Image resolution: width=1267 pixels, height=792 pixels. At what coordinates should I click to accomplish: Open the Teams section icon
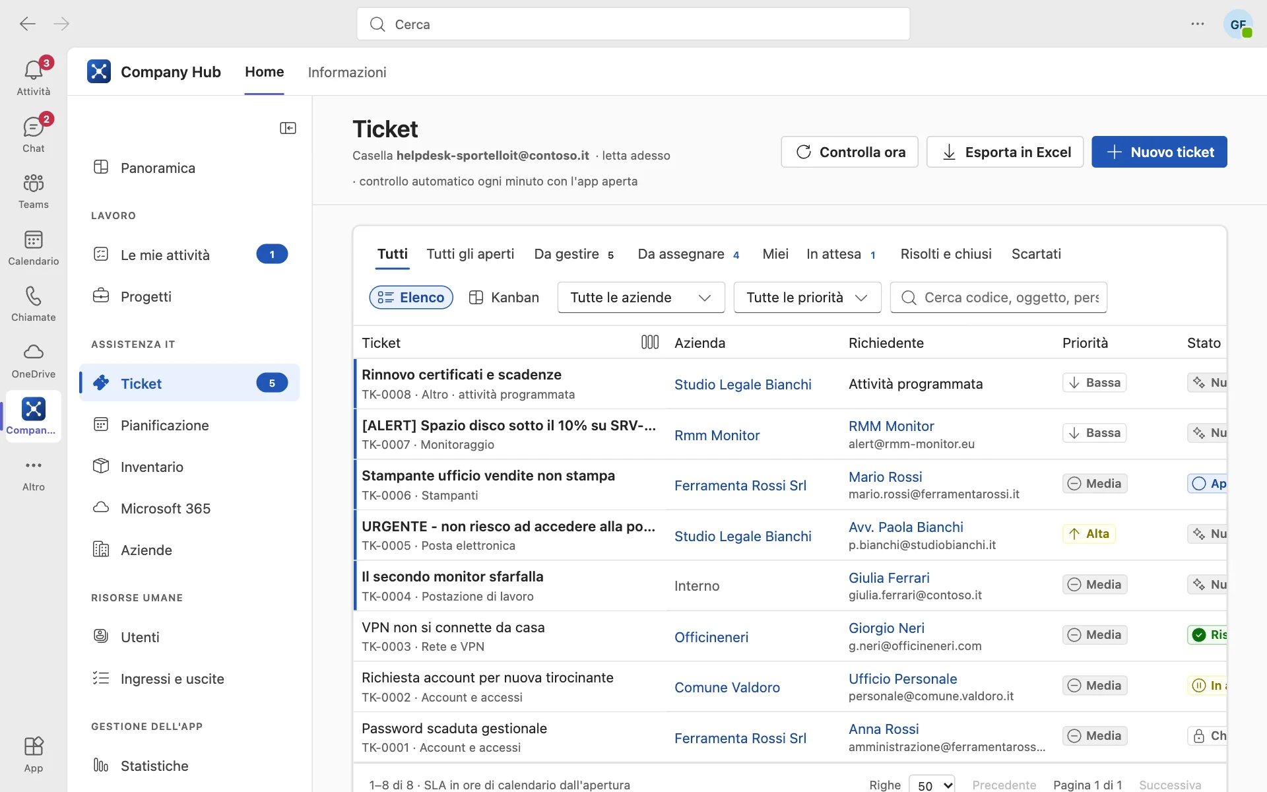point(33,190)
